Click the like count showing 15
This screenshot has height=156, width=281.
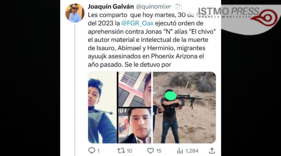click(159, 151)
